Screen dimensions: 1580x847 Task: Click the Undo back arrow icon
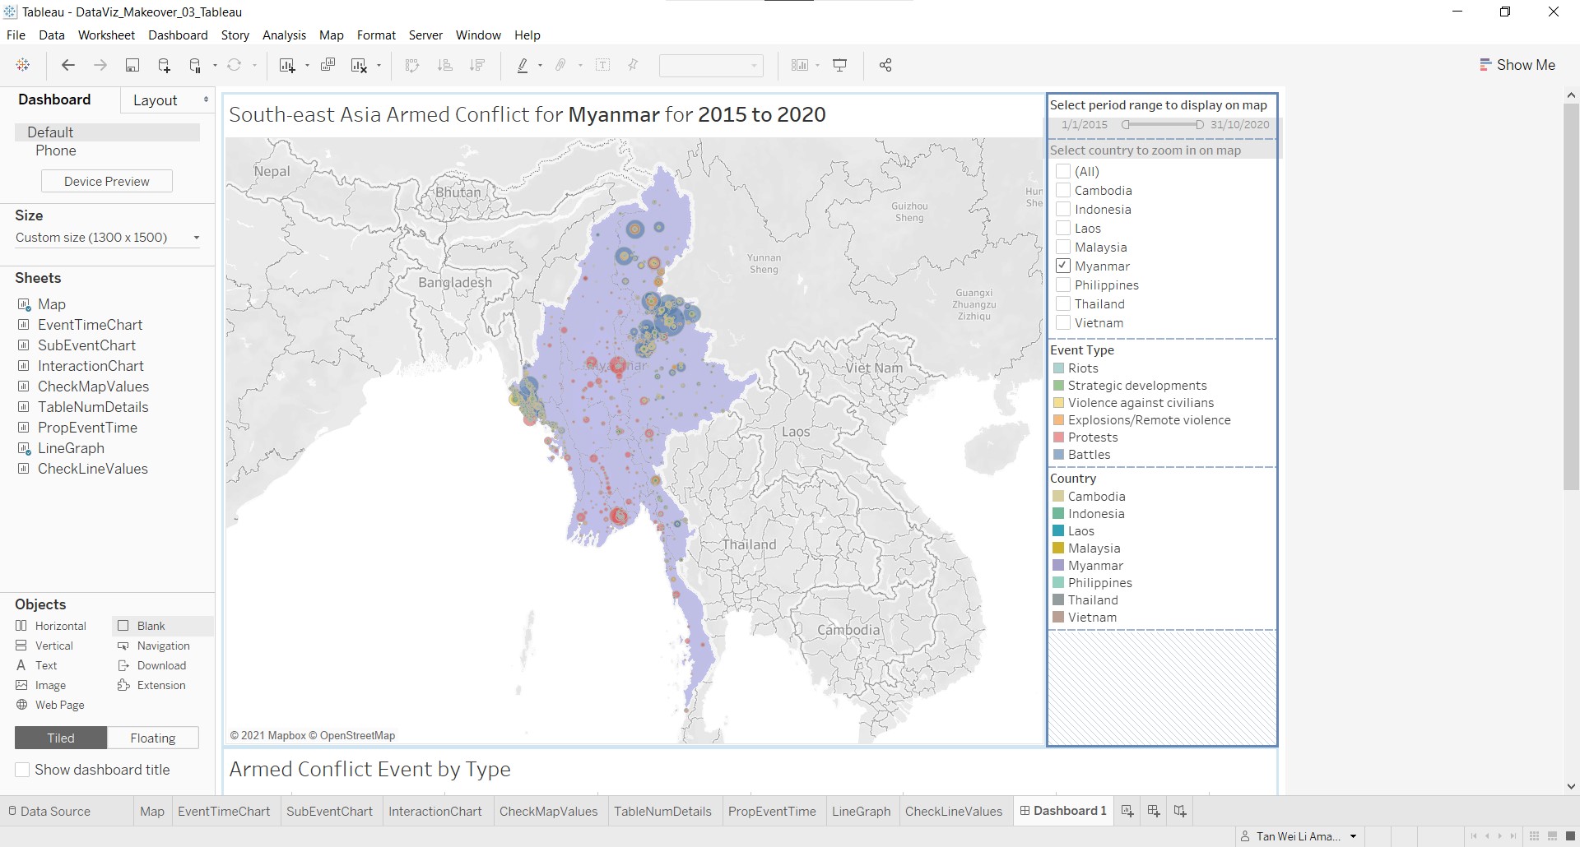tap(68, 66)
